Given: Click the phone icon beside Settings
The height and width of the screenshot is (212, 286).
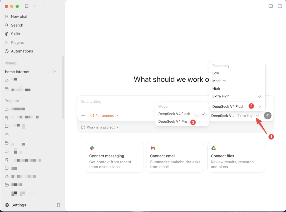Looking at the screenshot, I should coord(58,205).
